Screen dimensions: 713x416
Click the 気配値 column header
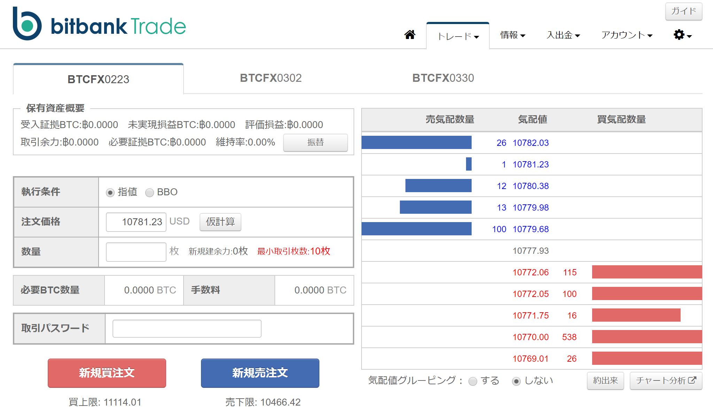pos(533,119)
